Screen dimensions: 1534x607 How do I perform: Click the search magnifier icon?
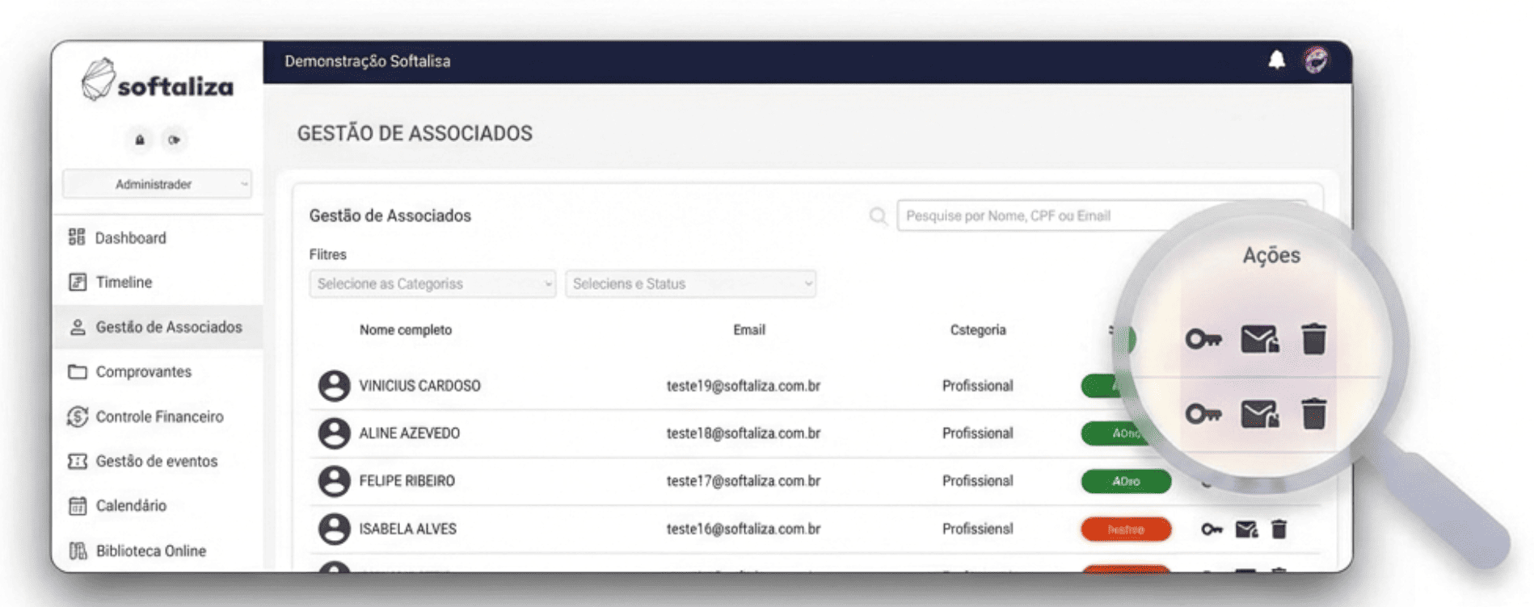878,216
